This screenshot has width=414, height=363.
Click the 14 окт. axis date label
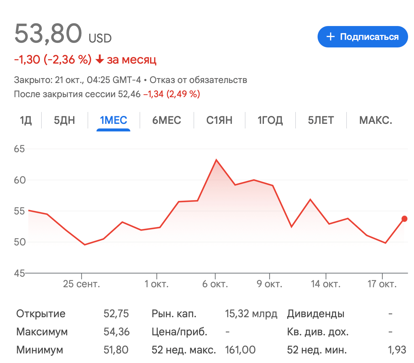click(325, 284)
